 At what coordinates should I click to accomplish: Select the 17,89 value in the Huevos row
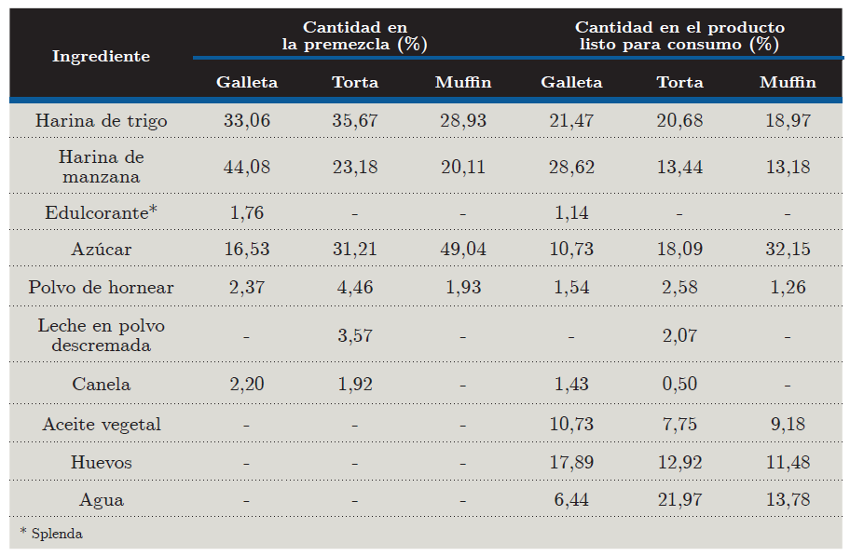(571, 462)
